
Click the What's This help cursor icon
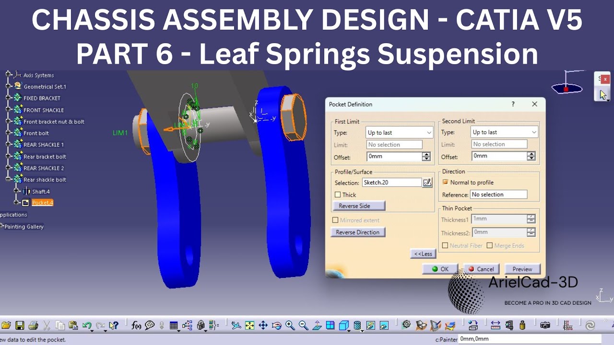pos(114,325)
